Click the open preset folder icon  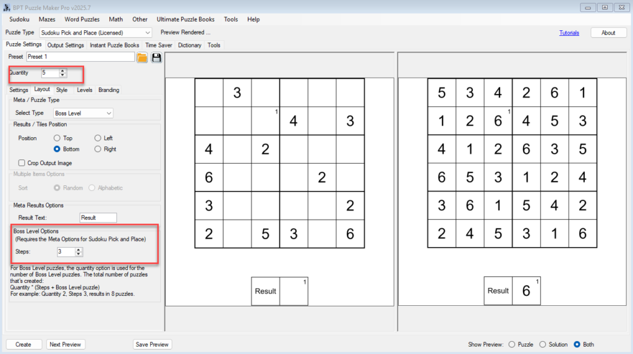coord(142,57)
